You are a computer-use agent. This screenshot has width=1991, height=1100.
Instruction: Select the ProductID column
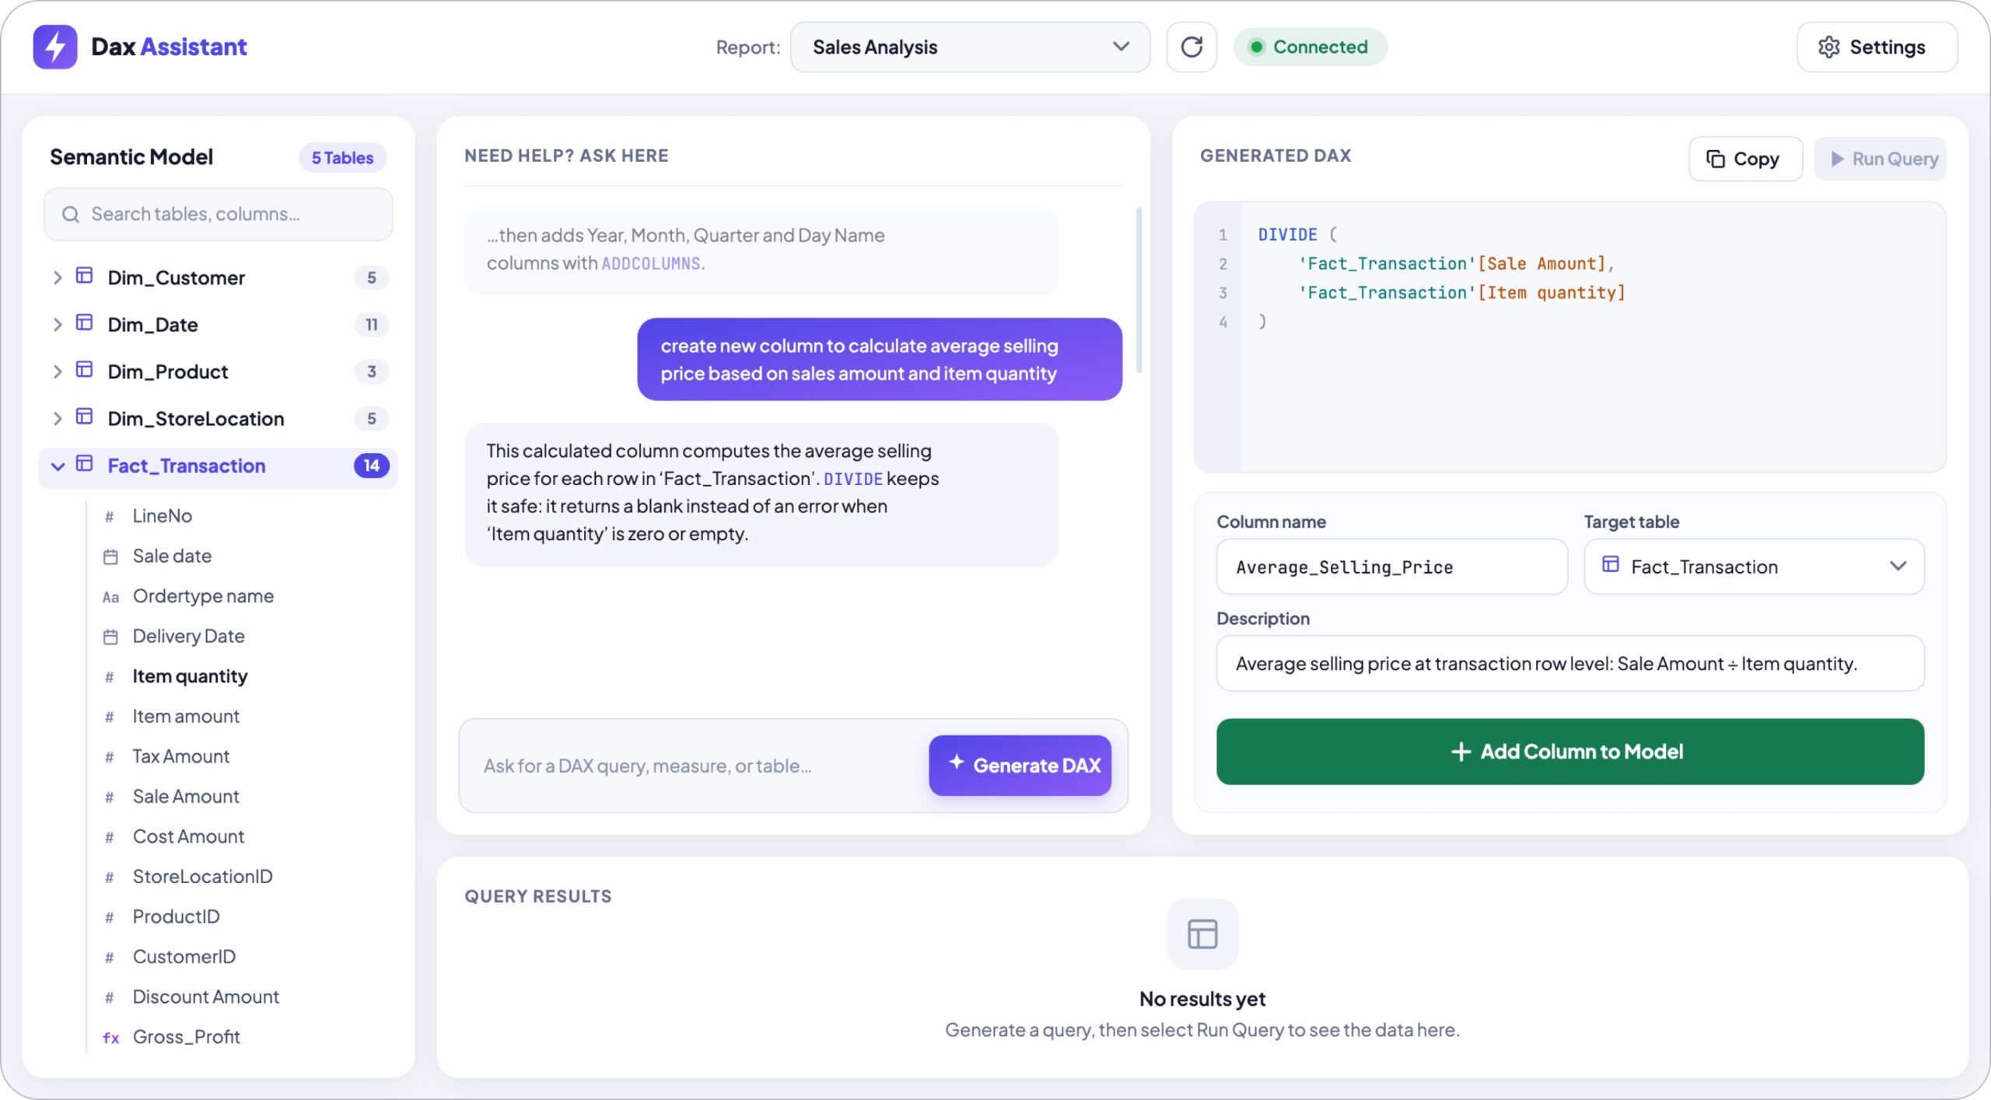(176, 917)
